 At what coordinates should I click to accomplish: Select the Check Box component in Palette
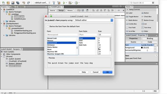click(146, 17)
